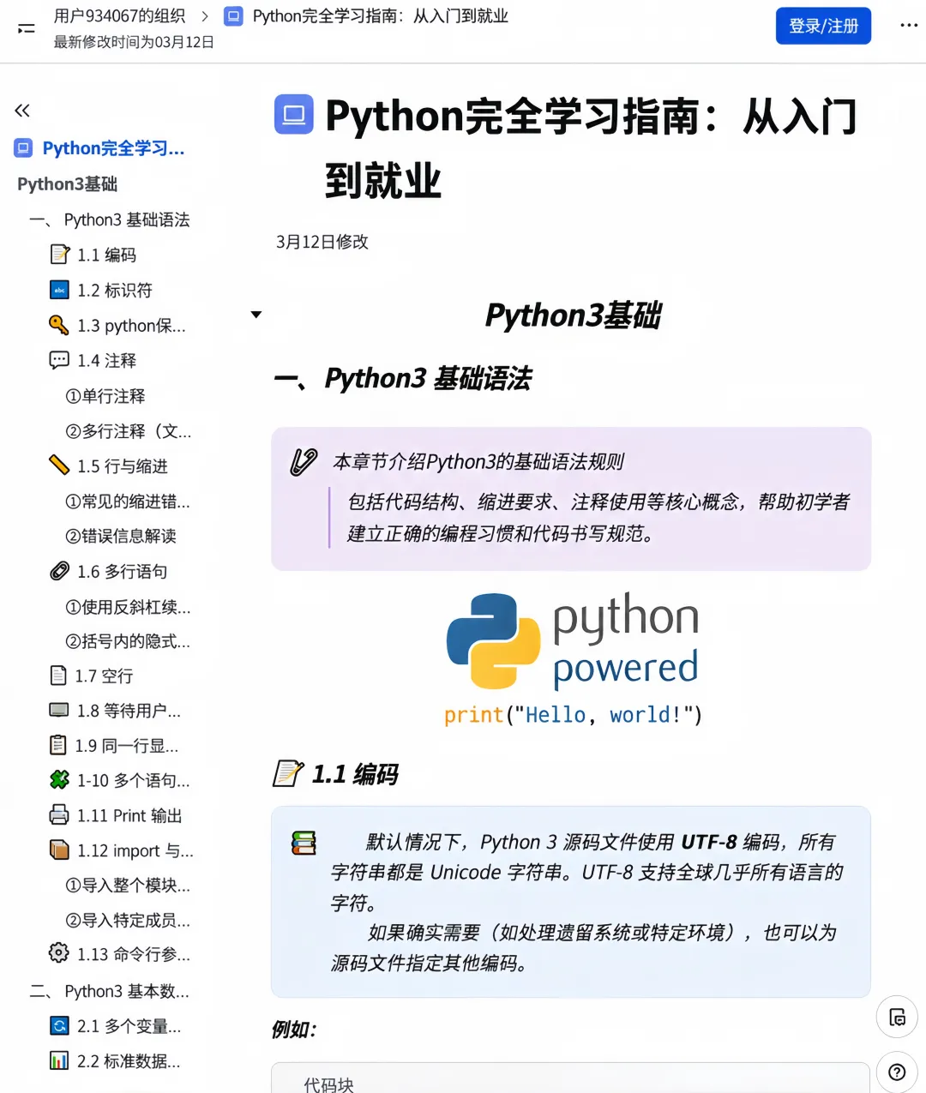
Task: Click the pencil-note icon for 1.1 编码 in sidebar
Action: pyautogui.click(x=59, y=255)
